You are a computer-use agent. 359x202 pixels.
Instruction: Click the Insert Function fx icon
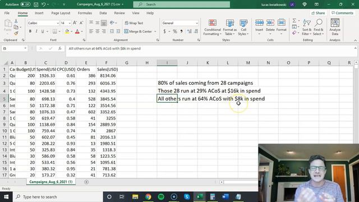tap(60, 49)
